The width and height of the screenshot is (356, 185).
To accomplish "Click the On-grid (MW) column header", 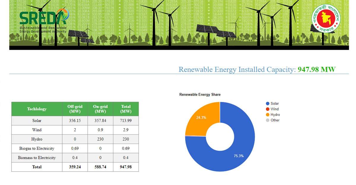I will coord(100,109).
